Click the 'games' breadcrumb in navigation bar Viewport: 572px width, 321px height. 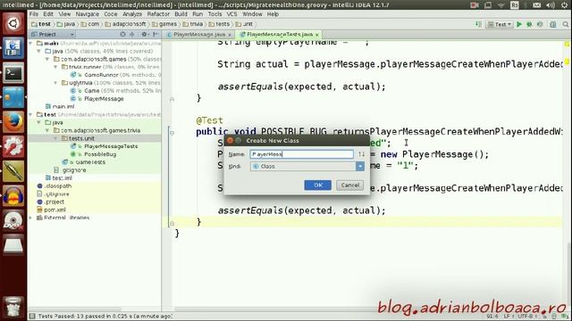click(x=164, y=24)
